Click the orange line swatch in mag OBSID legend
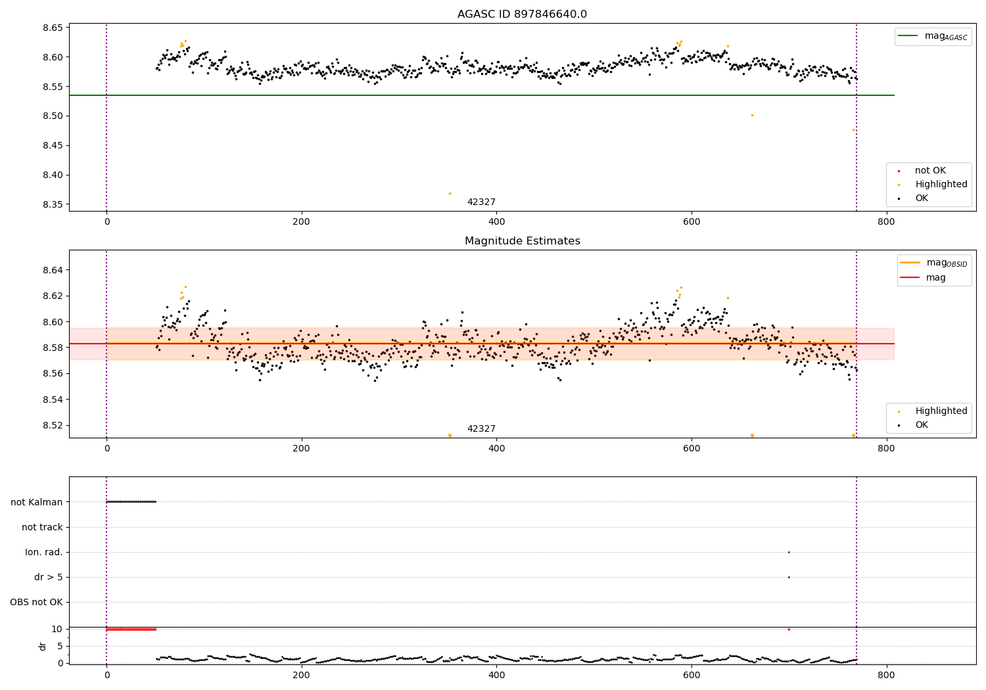This screenshot has width=986, height=690. tap(910, 263)
